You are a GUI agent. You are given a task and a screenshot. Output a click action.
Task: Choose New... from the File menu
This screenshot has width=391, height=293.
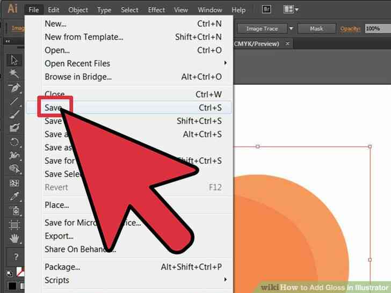pos(129,24)
